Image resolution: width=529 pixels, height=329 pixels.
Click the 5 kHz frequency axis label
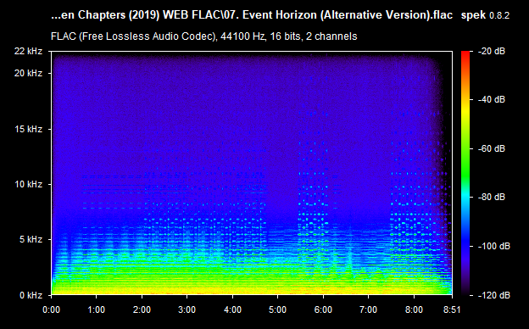click(x=31, y=240)
